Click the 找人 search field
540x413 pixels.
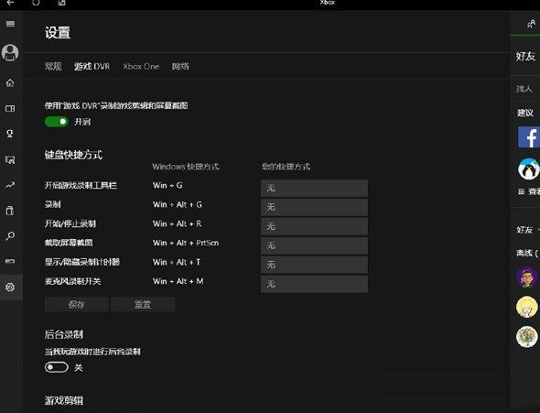tap(525, 89)
